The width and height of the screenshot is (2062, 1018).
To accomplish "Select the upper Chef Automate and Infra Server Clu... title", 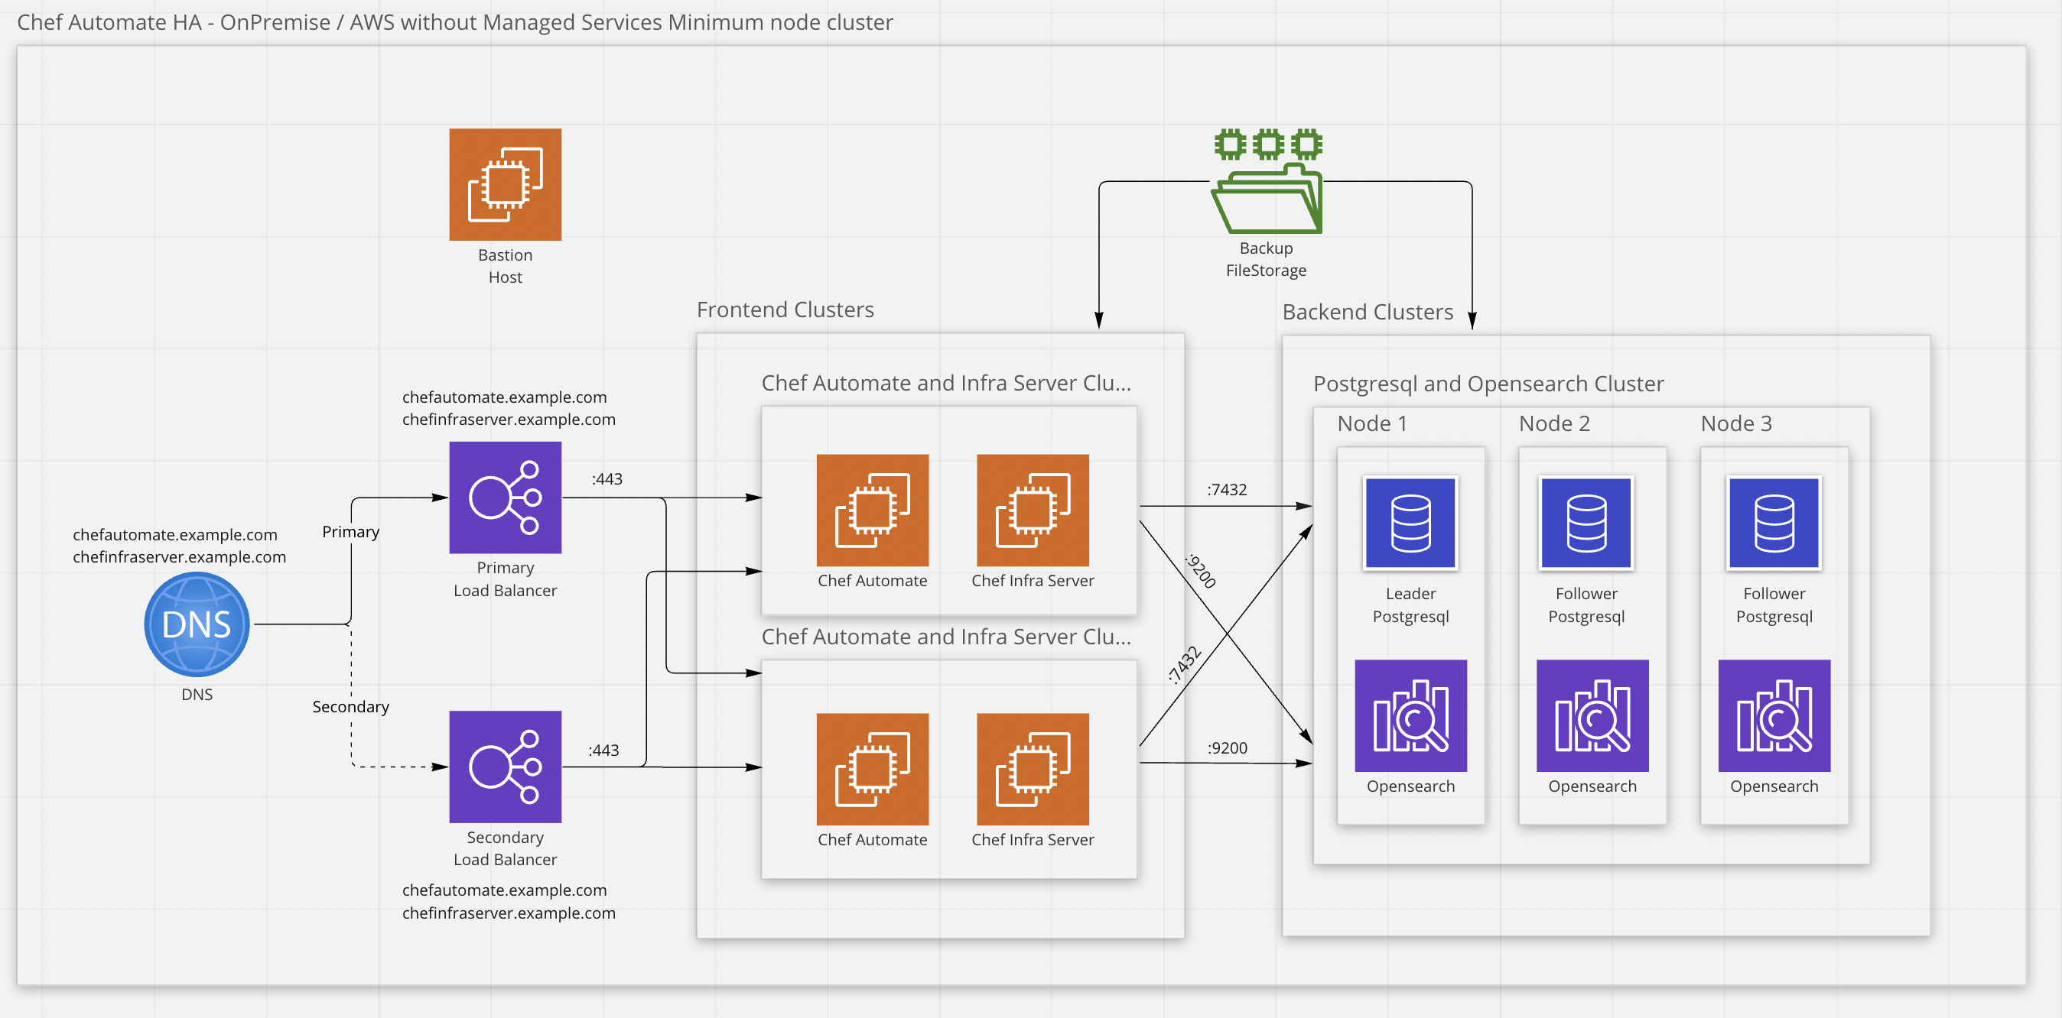I will (946, 383).
